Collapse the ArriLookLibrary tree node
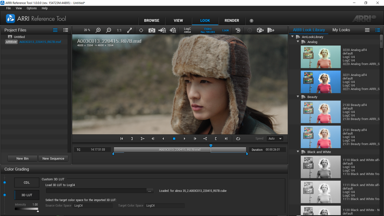This screenshot has width=384, height=216. pyautogui.click(x=292, y=37)
